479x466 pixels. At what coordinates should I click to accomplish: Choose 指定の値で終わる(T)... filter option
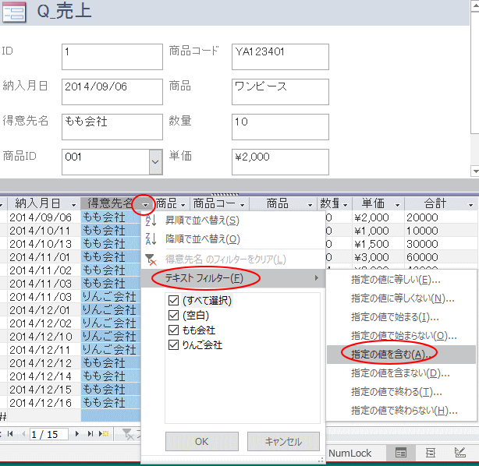click(402, 392)
